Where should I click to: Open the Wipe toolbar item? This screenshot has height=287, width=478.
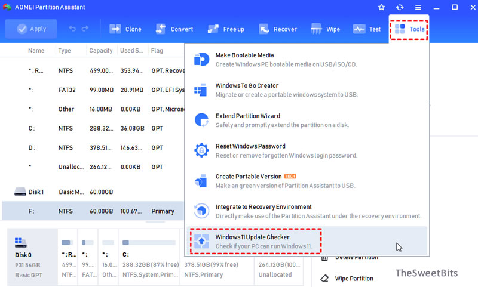(325, 29)
